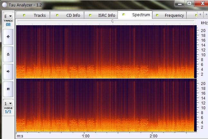Viewport: 208px width, 139px height.
Task: Click the right arrow analyze button
Action: pos(8,71)
